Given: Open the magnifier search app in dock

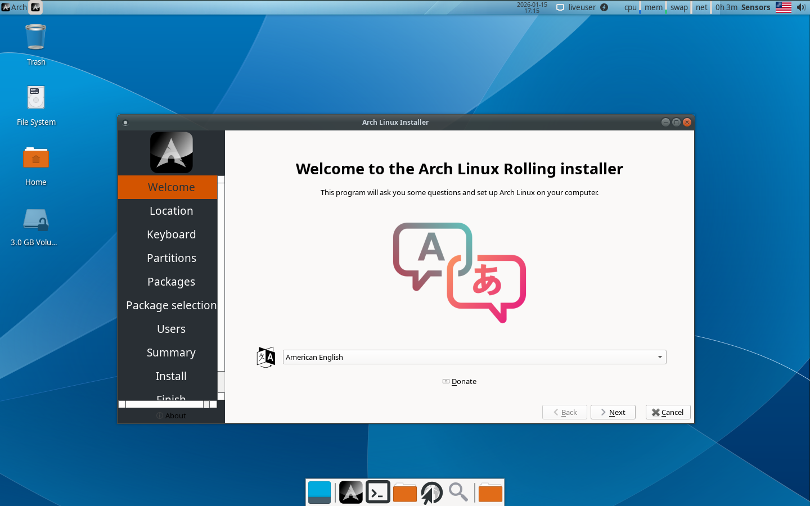Looking at the screenshot, I should pos(458,493).
